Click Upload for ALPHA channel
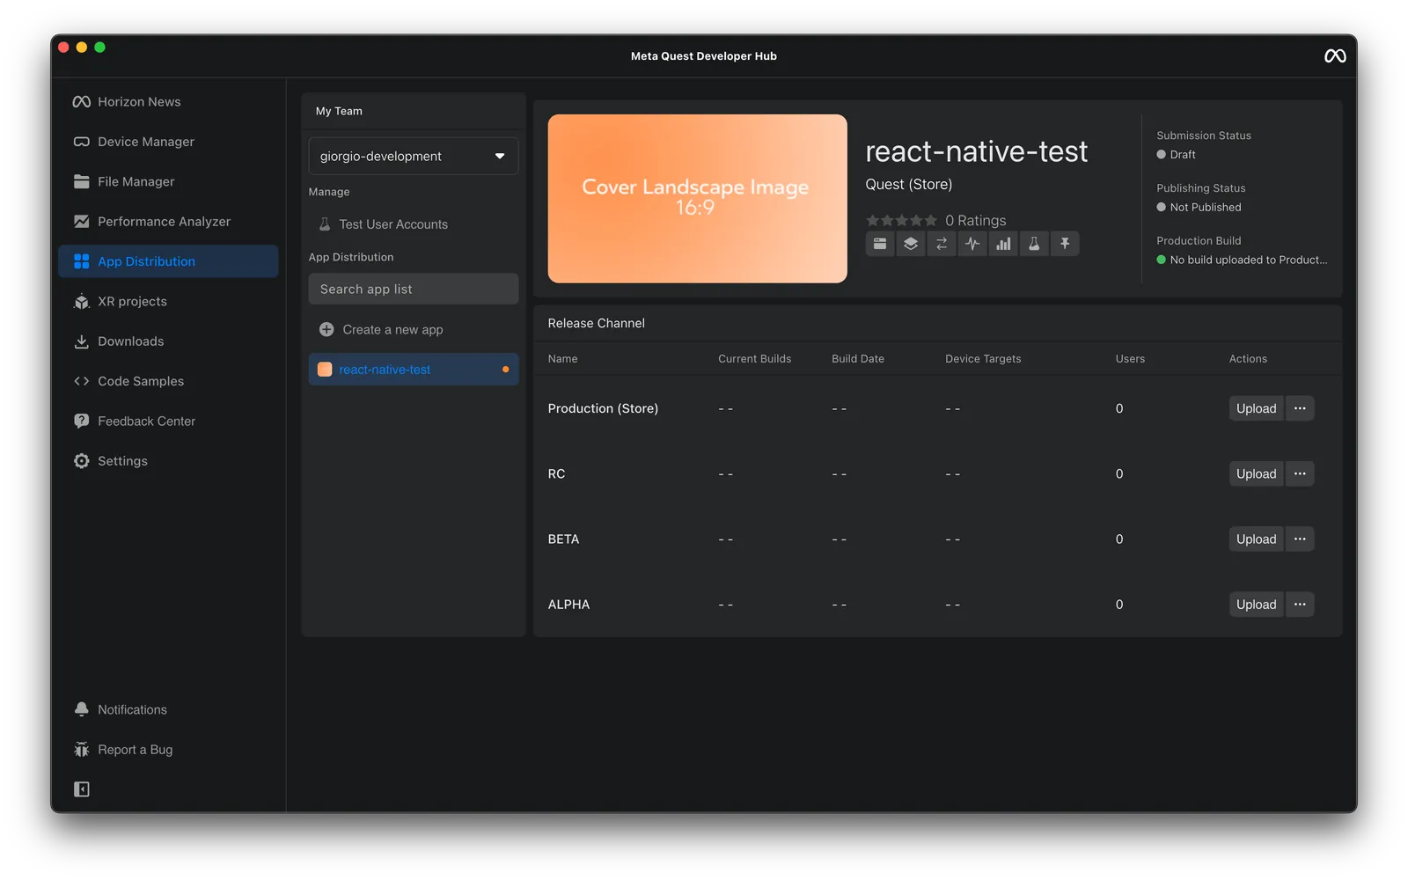The height and width of the screenshot is (880, 1408). 1256,605
